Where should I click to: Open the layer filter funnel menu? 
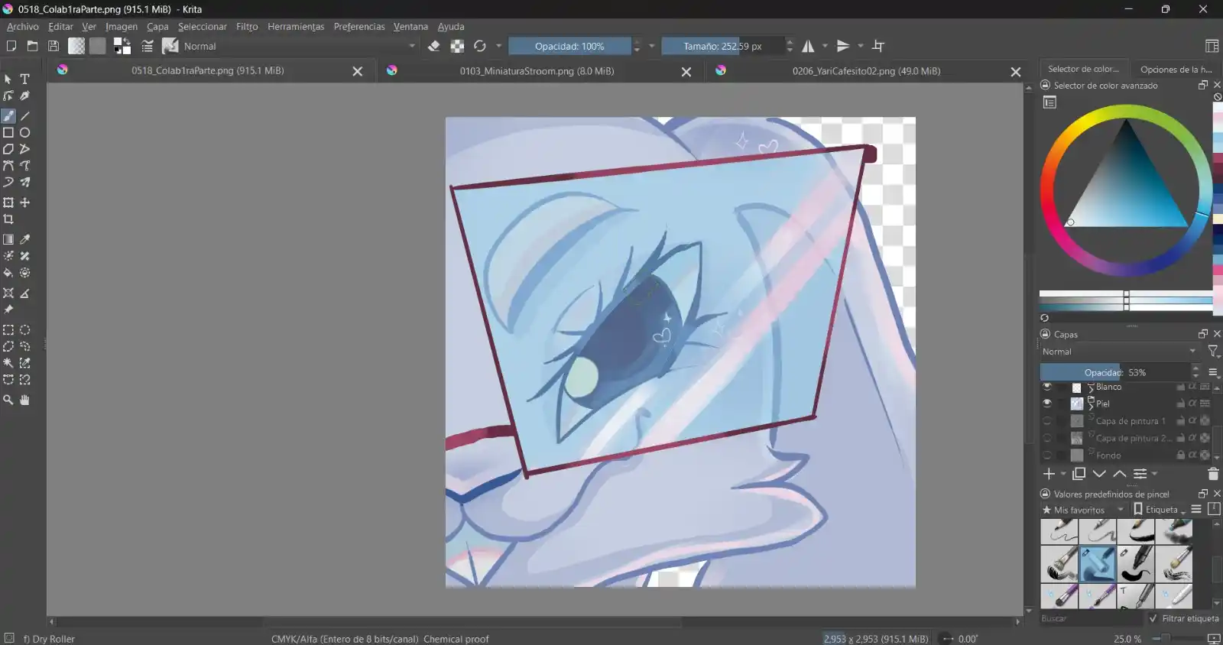[x=1212, y=352]
